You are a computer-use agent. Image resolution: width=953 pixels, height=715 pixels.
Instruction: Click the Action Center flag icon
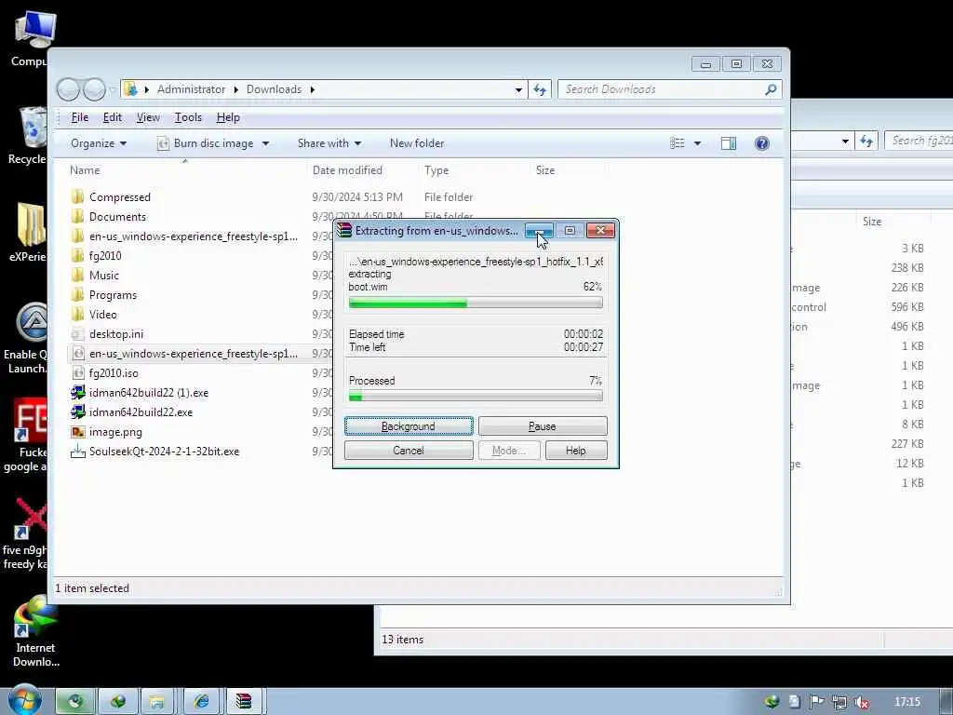click(817, 702)
